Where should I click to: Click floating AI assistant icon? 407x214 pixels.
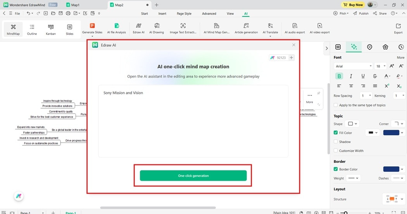pyautogui.click(x=19, y=196)
